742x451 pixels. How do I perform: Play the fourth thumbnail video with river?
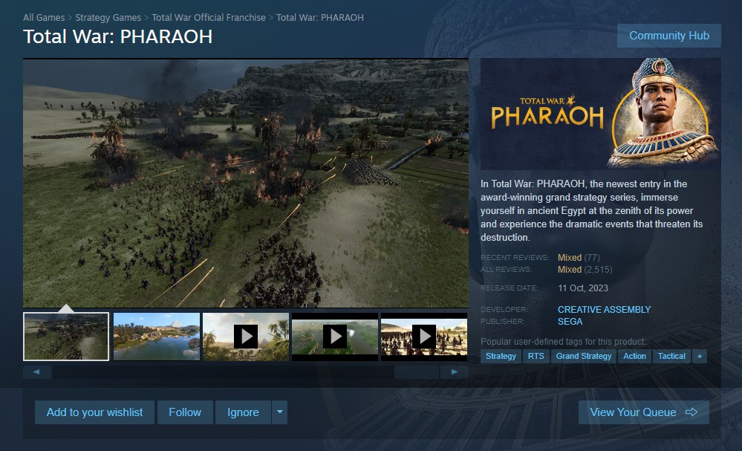tap(334, 337)
